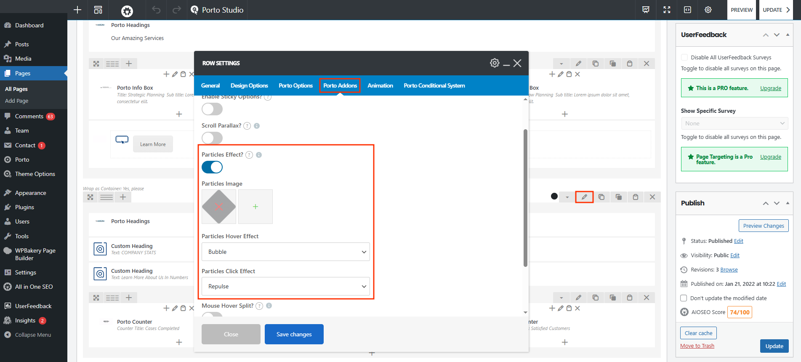Browse page revisions link
The image size is (801, 362).
pos(729,269)
